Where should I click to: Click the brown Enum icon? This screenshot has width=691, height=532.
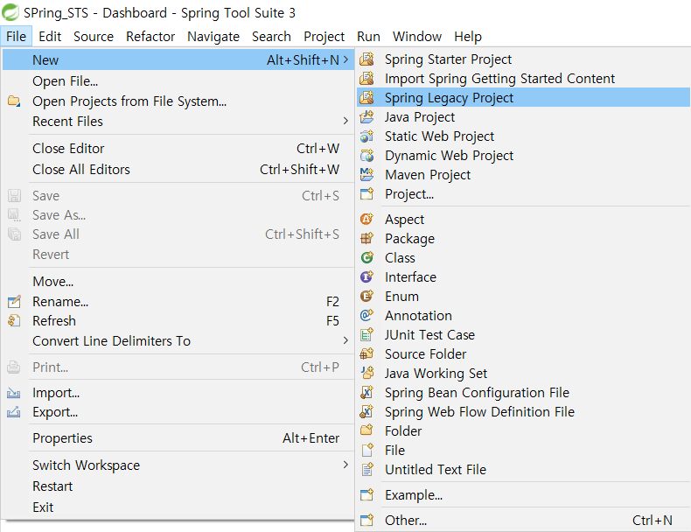pos(366,297)
